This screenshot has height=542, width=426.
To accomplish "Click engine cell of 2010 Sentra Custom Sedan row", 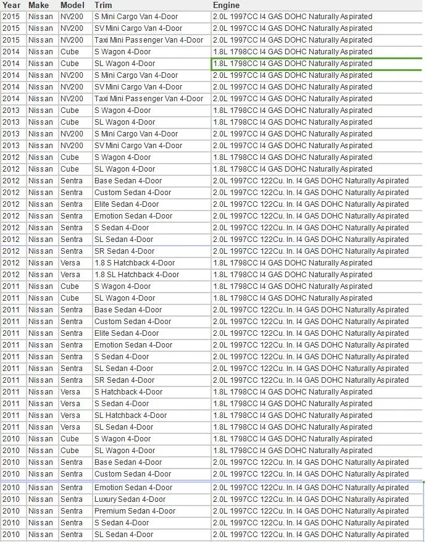I will [317, 475].
